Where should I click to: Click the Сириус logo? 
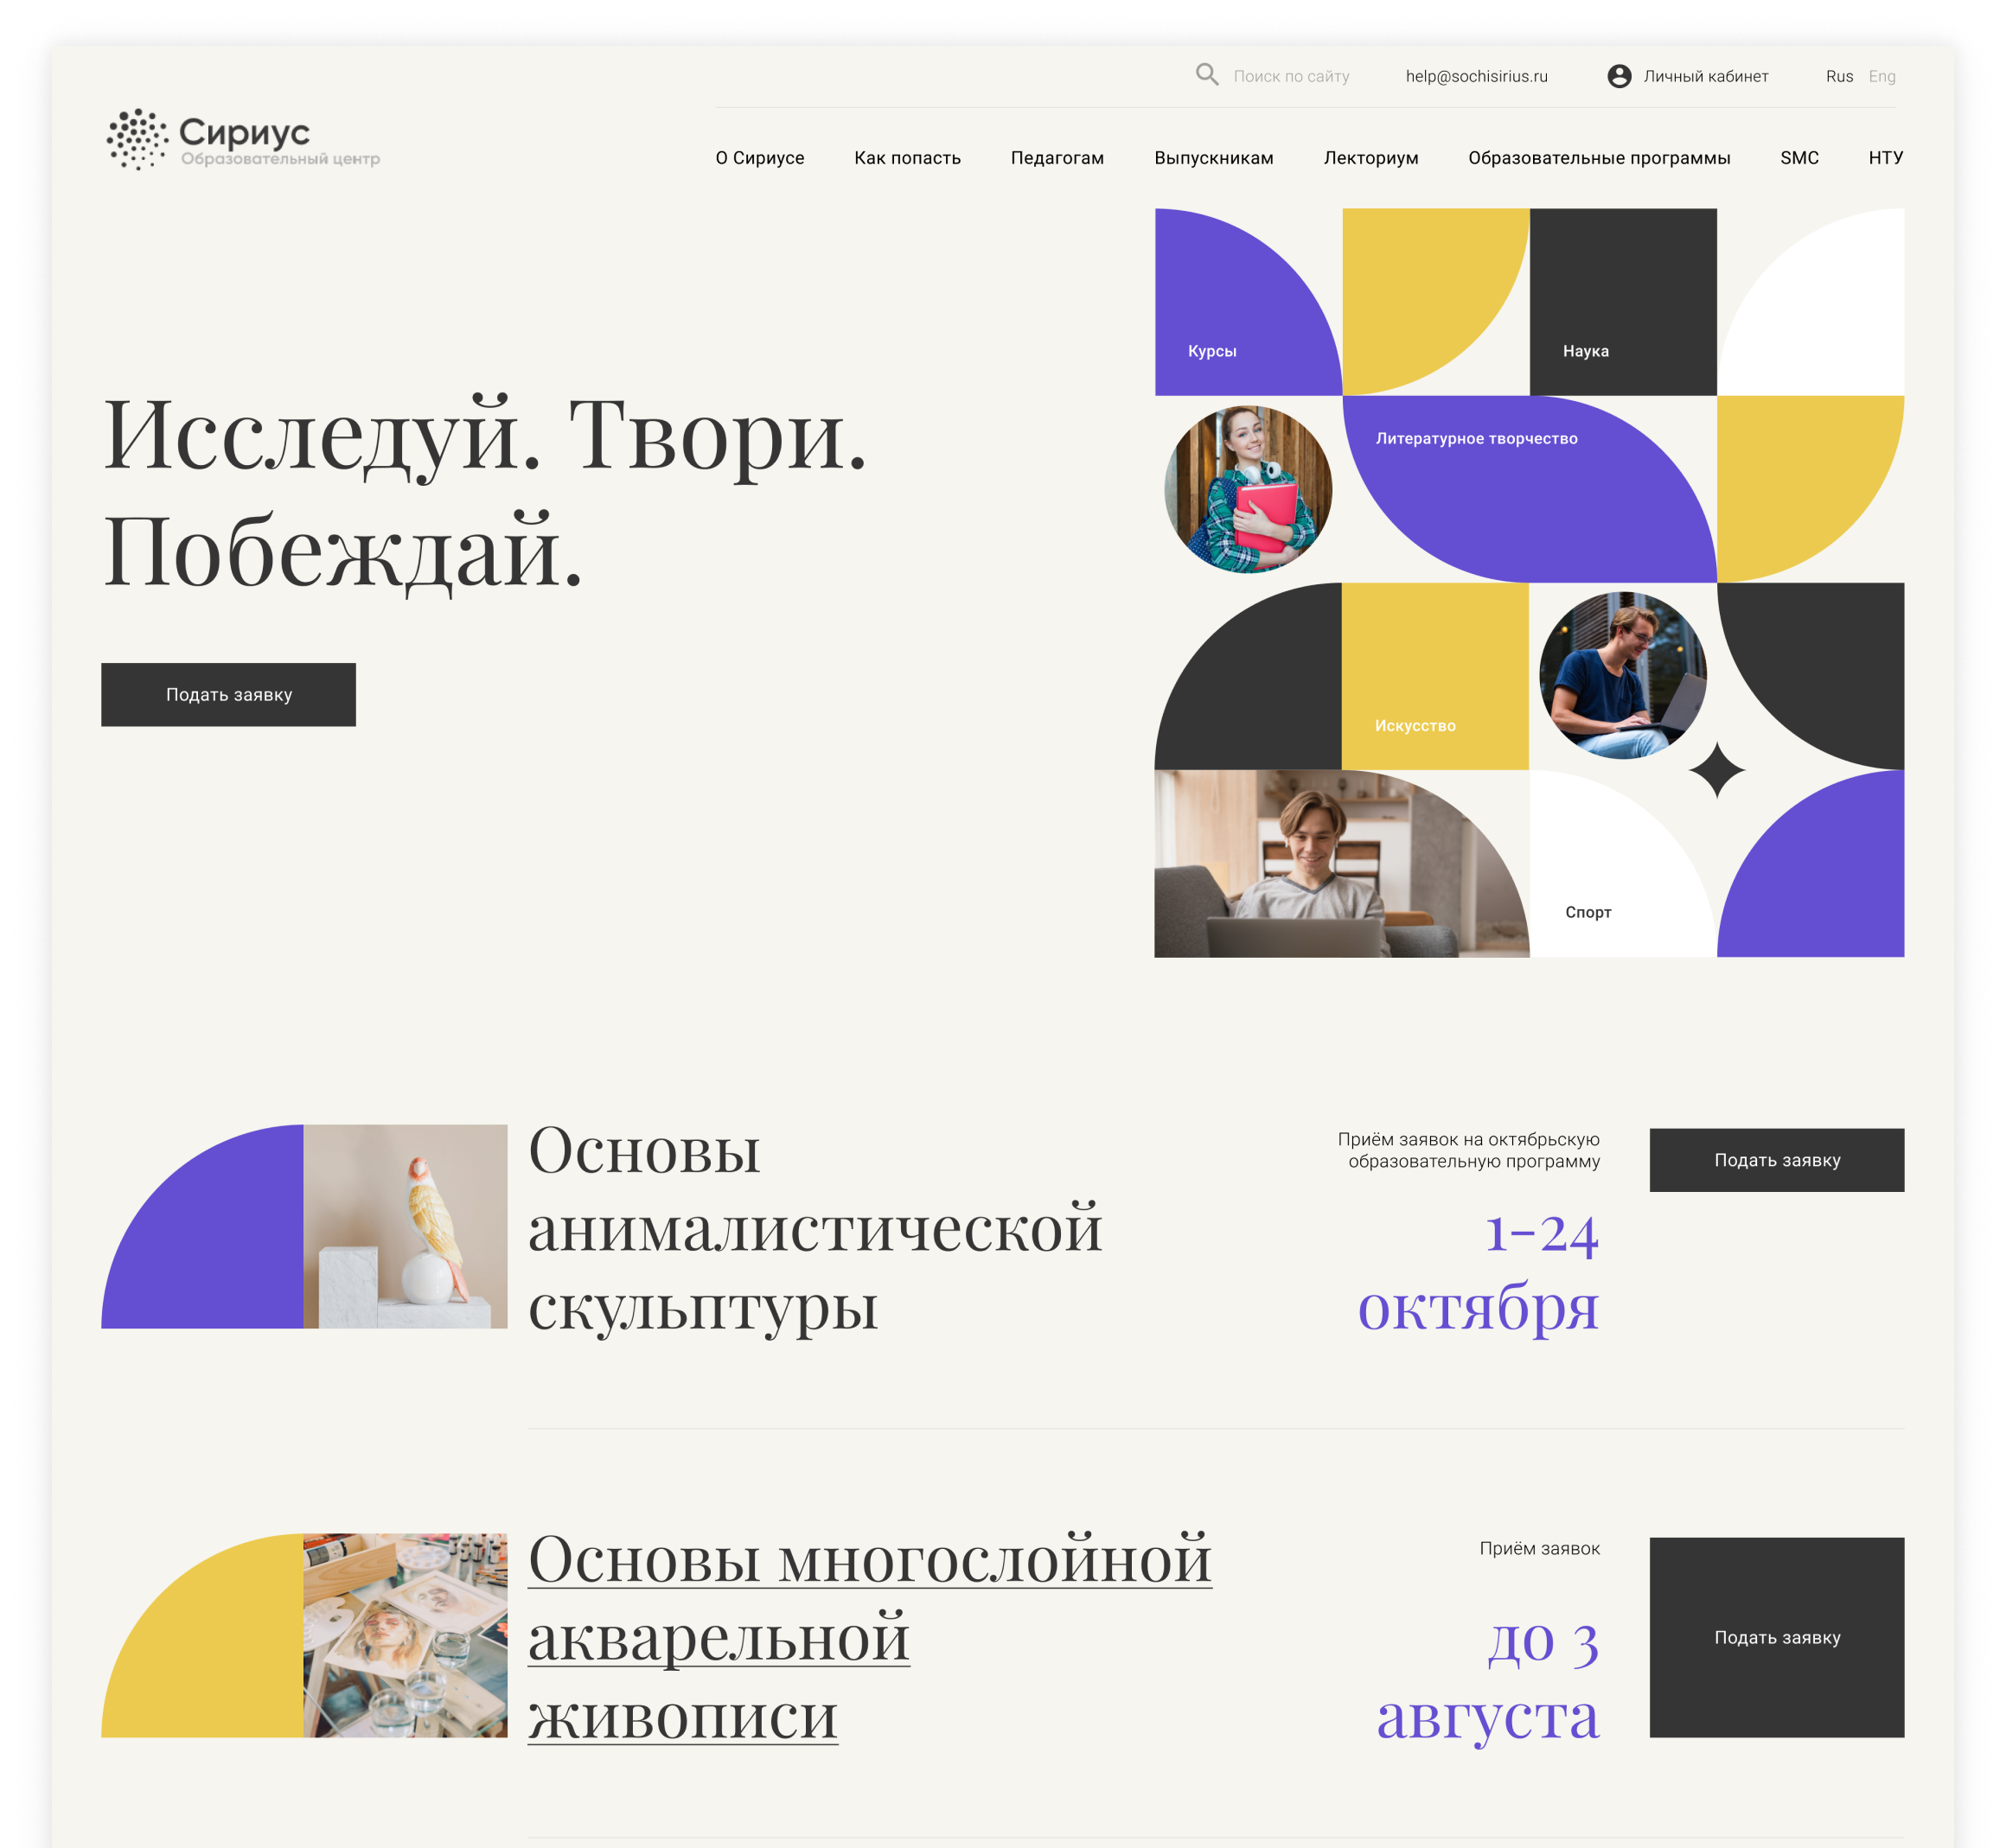[243, 140]
